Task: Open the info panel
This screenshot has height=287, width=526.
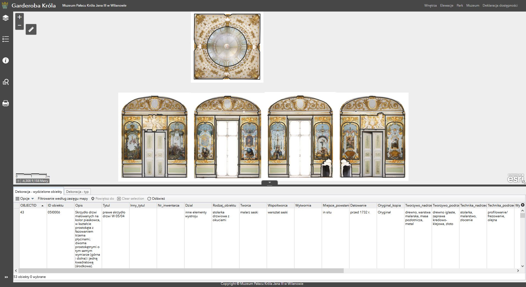Action: coord(6,60)
